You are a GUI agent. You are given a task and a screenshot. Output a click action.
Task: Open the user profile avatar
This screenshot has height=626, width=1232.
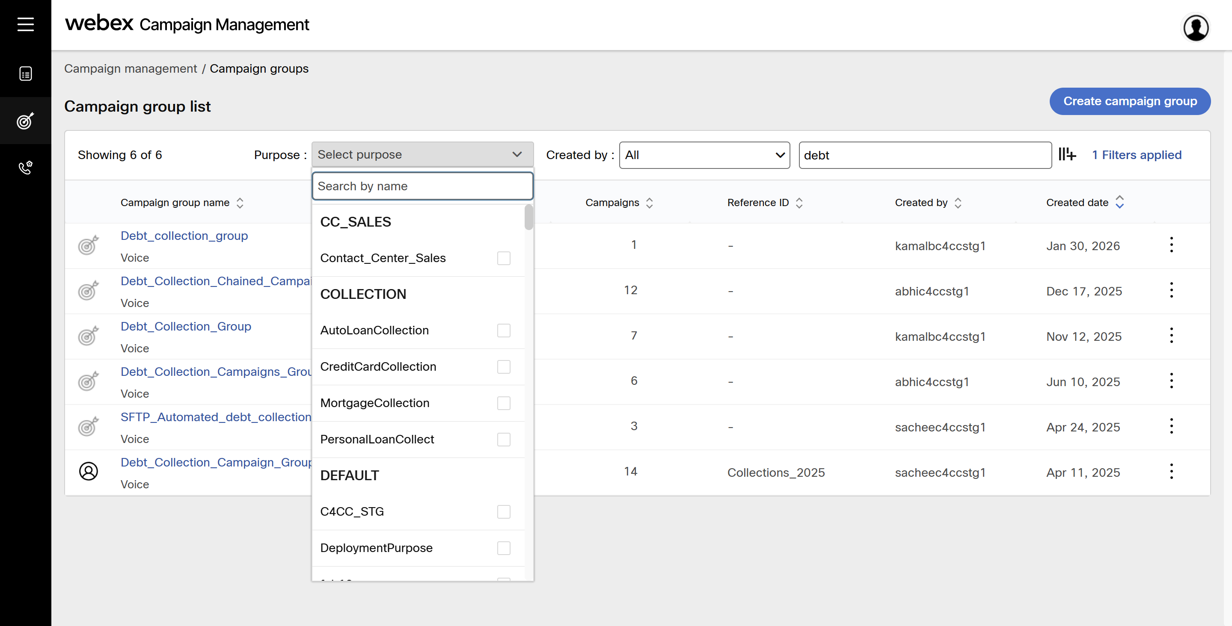click(x=1196, y=28)
